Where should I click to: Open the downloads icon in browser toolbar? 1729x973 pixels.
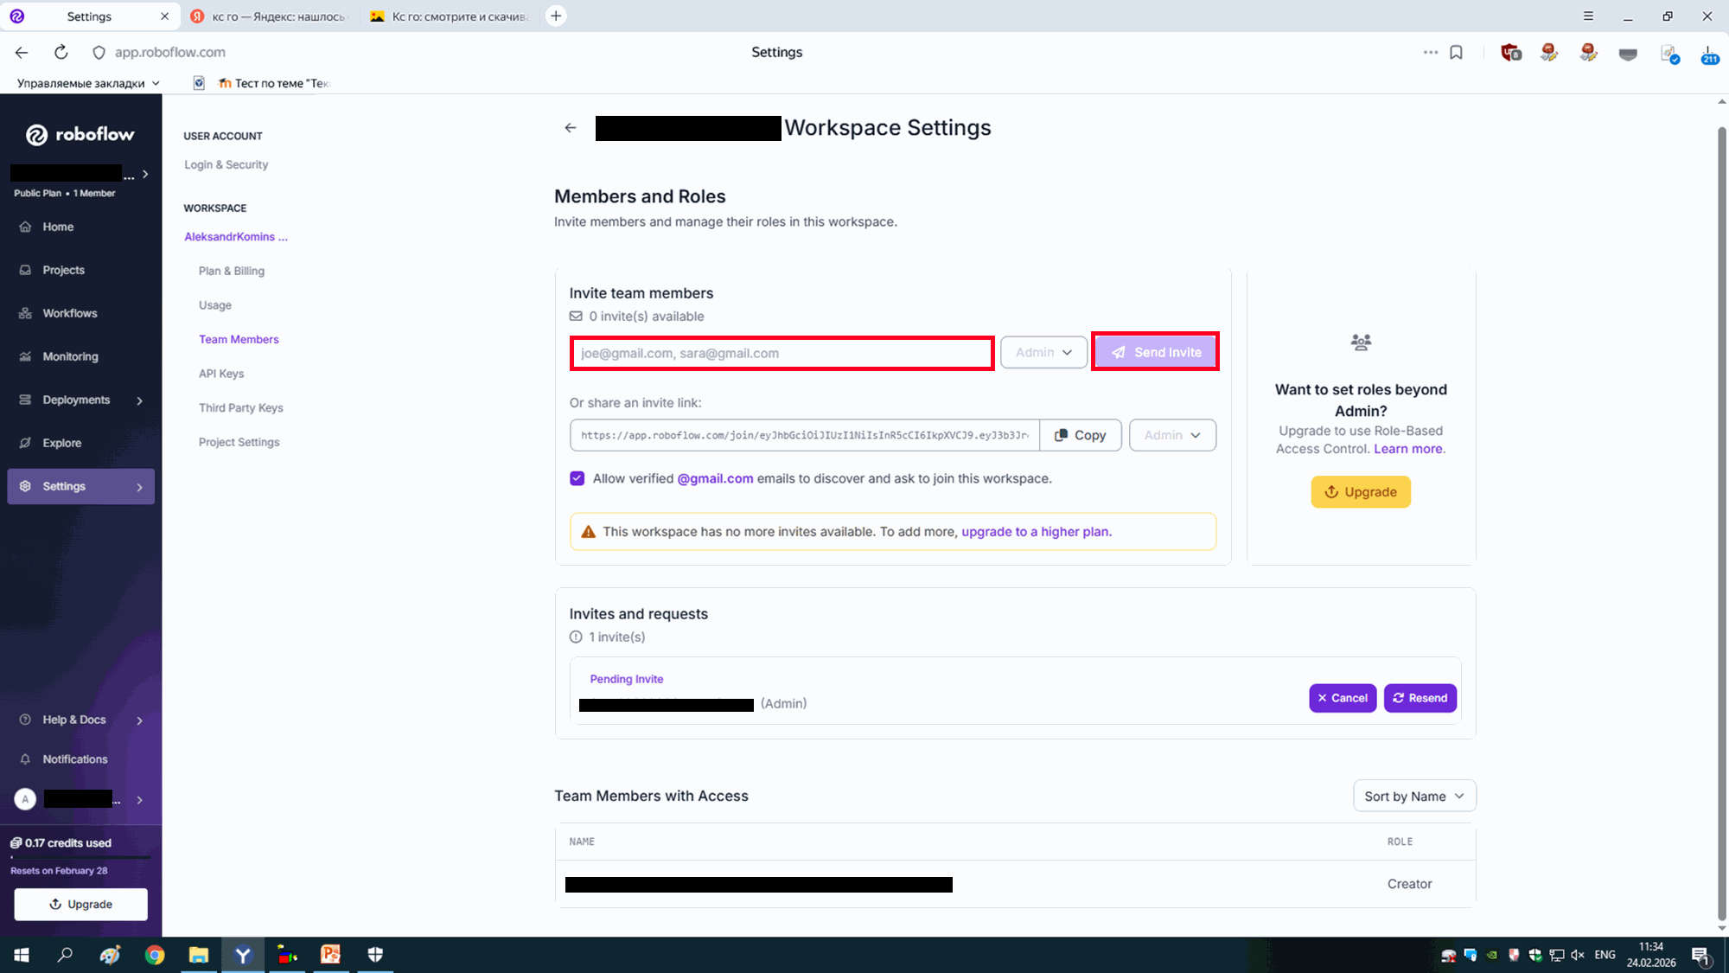(1709, 54)
